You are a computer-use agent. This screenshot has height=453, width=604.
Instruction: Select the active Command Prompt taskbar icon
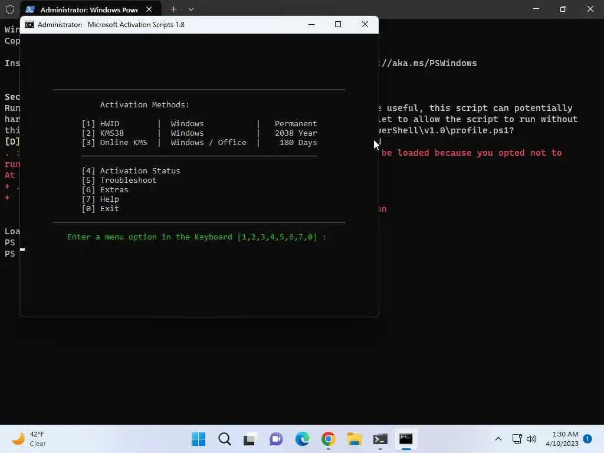coord(406,439)
